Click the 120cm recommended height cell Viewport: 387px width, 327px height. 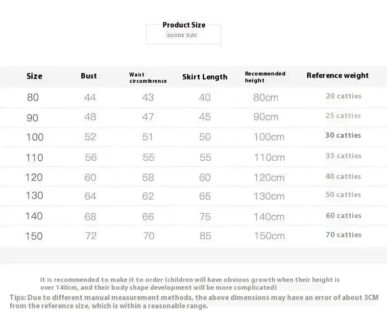pyautogui.click(x=269, y=177)
